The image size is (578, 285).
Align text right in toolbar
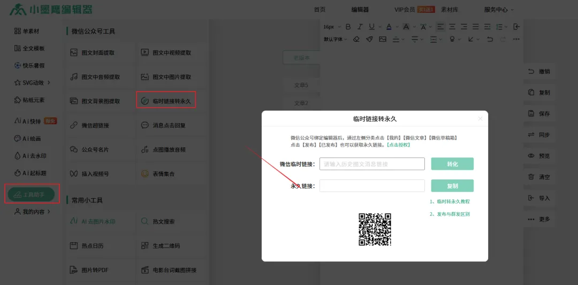[464, 27]
